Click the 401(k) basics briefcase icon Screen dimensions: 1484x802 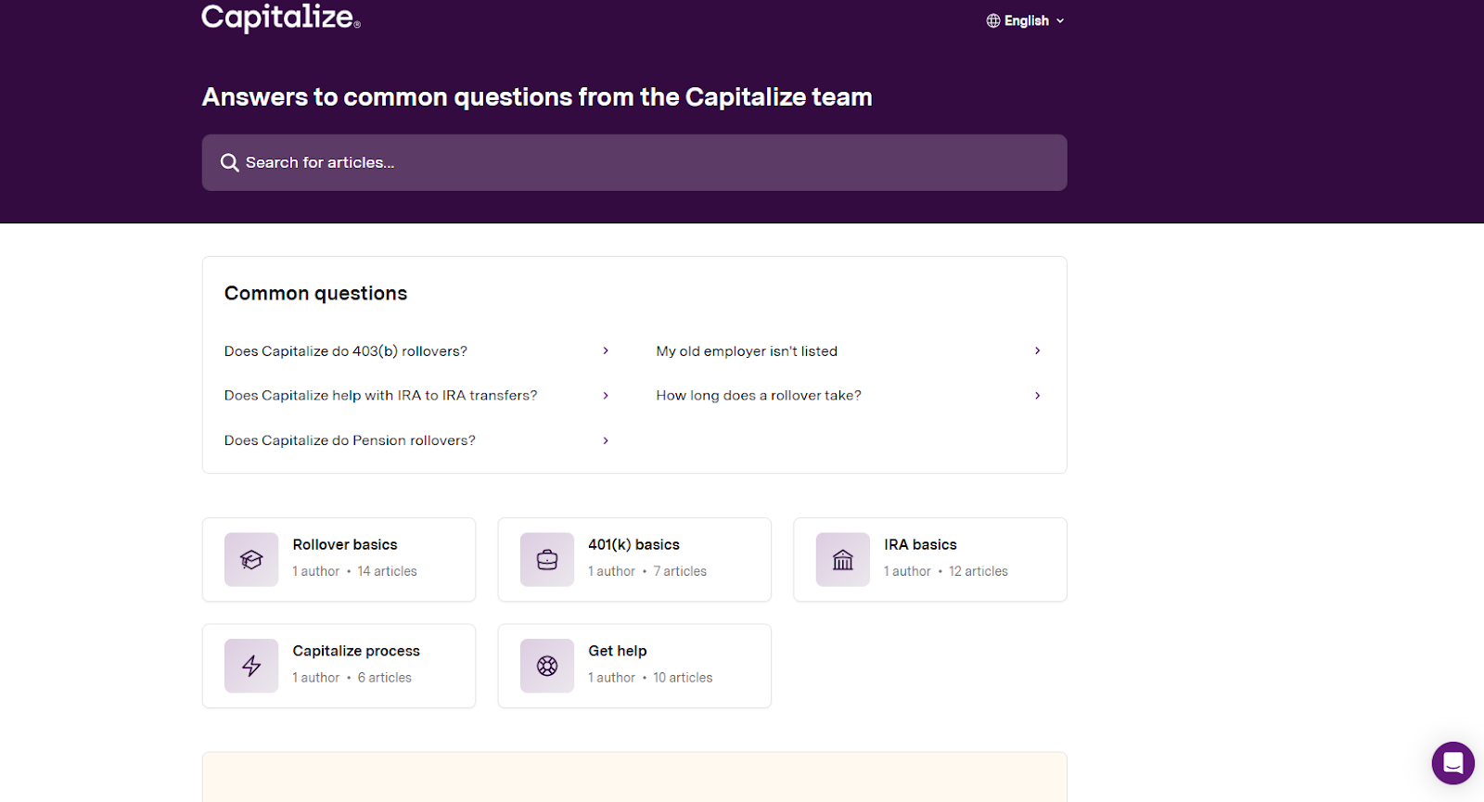[547, 560]
